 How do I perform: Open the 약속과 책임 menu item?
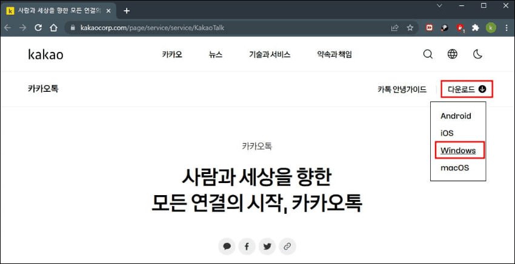pos(334,55)
